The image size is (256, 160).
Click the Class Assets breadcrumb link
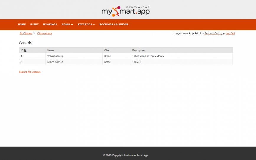click(x=45, y=33)
